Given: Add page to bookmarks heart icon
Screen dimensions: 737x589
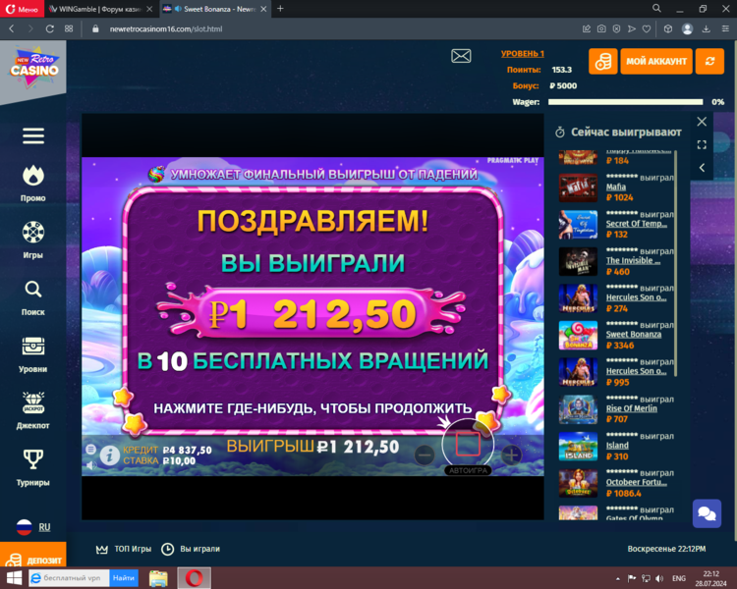Looking at the screenshot, I should tap(647, 28).
